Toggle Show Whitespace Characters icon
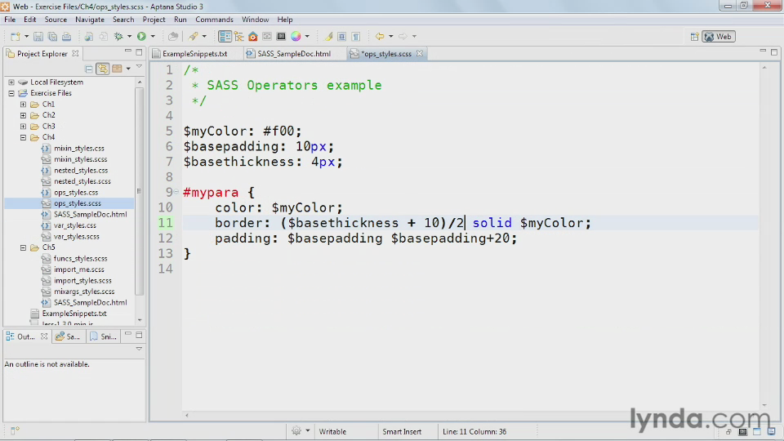This screenshot has height=441, width=784. coord(356,37)
